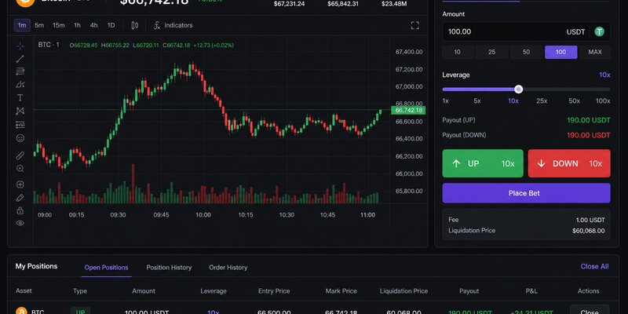The height and width of the screenshot is (314, 628).
Task: Select the crosshair cursor tool
Action: 20,46
